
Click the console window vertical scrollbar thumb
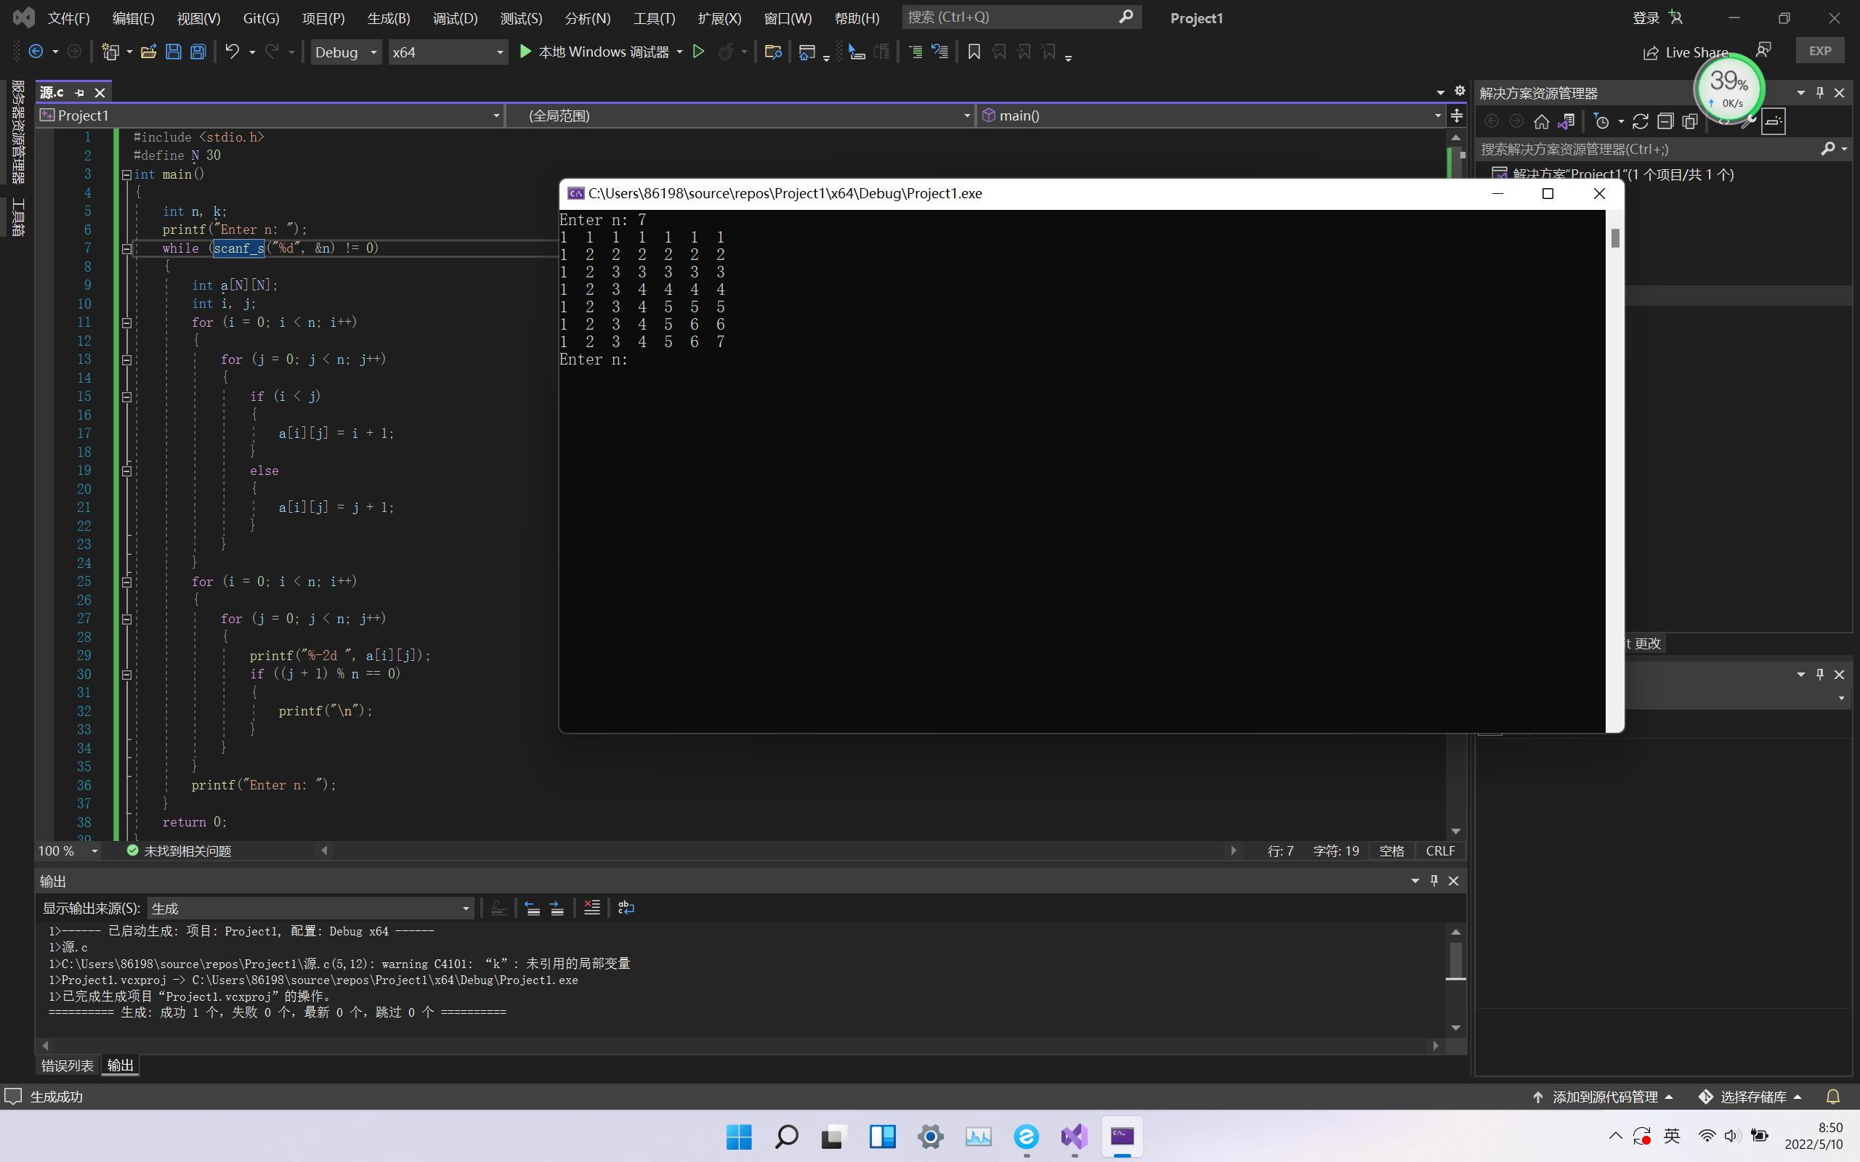click(1615, 238)
